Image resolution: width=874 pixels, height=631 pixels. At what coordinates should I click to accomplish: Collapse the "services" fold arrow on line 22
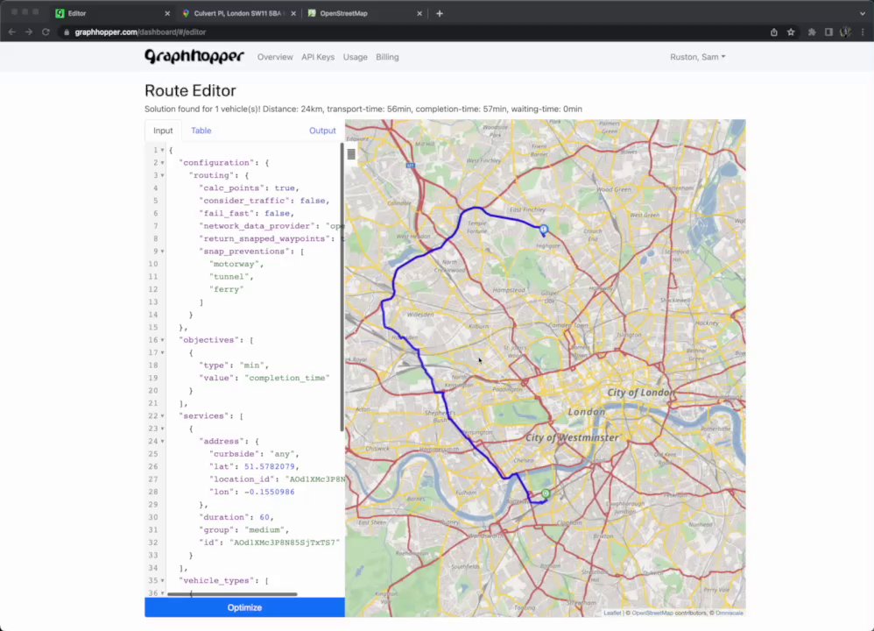[x=163, y=416]
